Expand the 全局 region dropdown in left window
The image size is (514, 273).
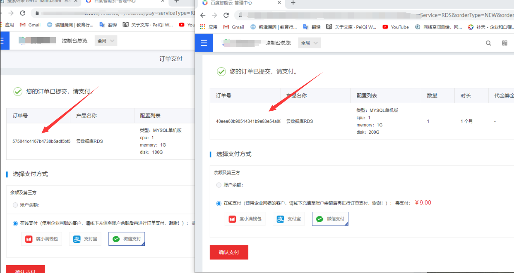[x=106, y=41]
